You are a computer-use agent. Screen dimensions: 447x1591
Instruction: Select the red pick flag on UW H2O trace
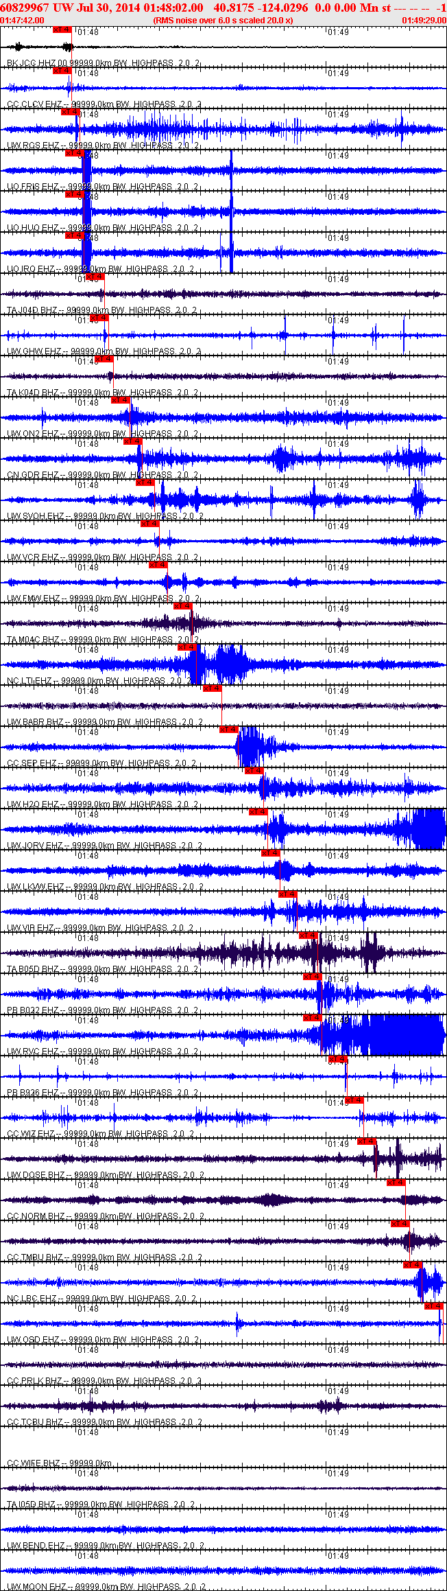(x=253, y=771)
